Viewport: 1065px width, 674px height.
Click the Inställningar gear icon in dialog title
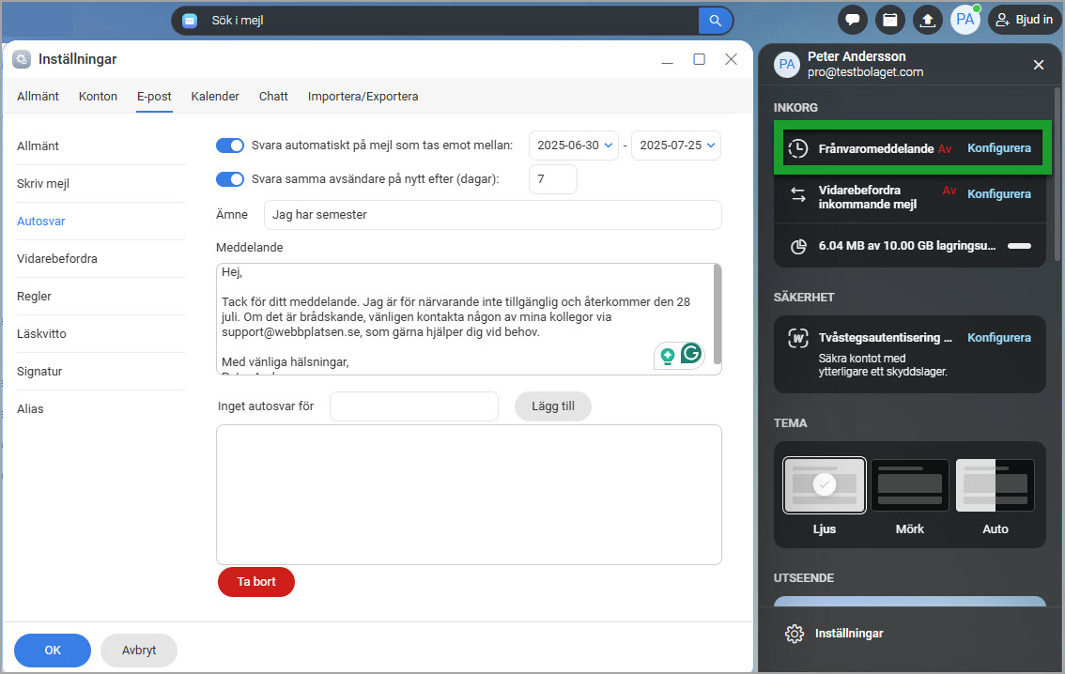(x=22, y=59)
